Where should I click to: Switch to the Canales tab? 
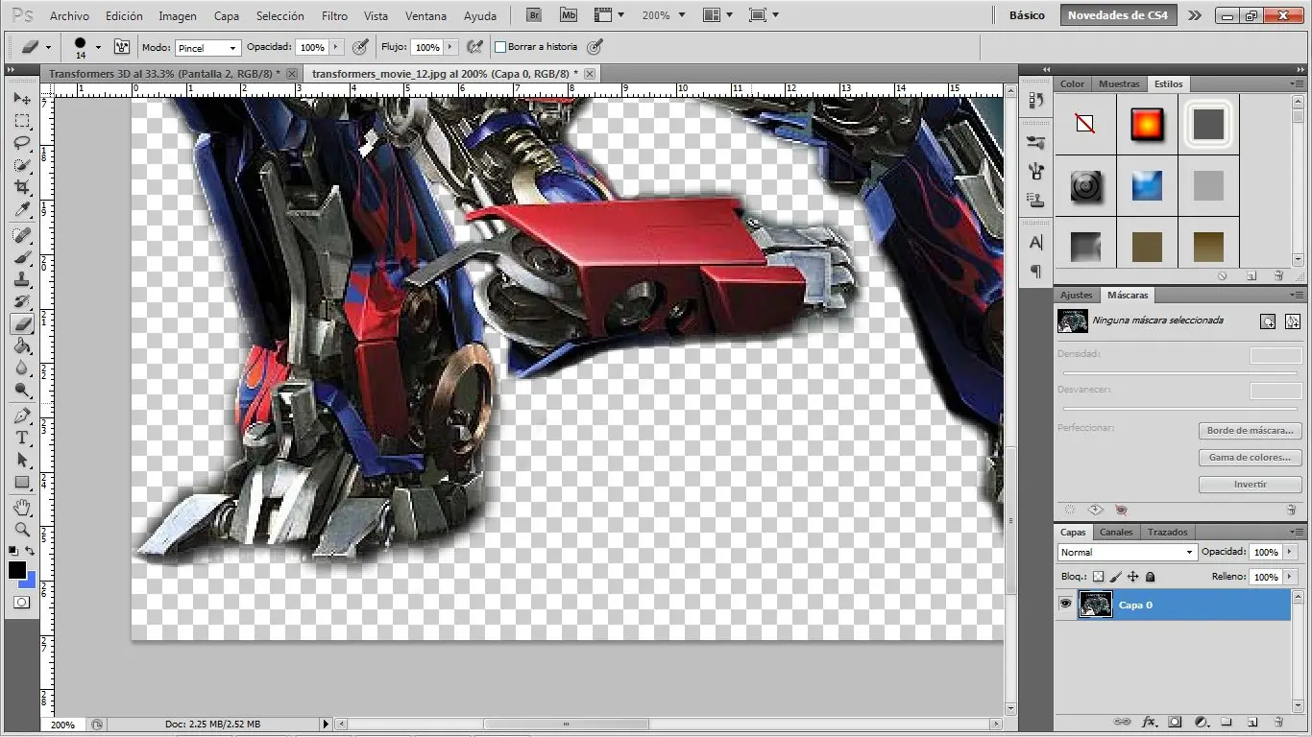[x=1116, y=532]
